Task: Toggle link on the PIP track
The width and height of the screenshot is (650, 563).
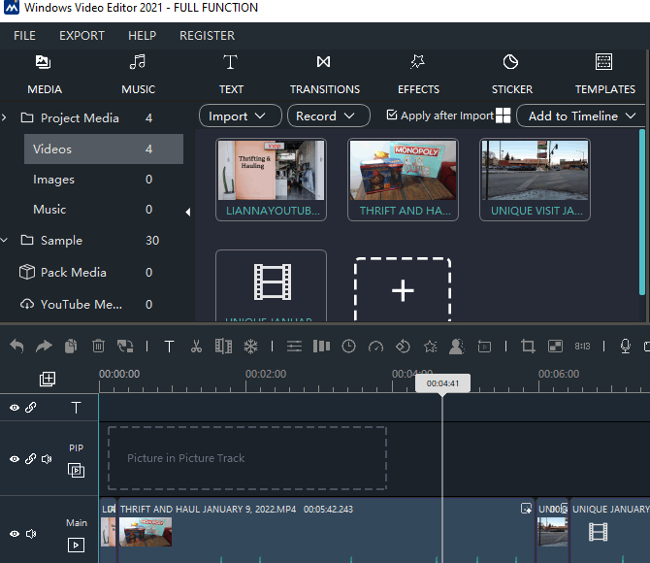Action: coord(31,459)
